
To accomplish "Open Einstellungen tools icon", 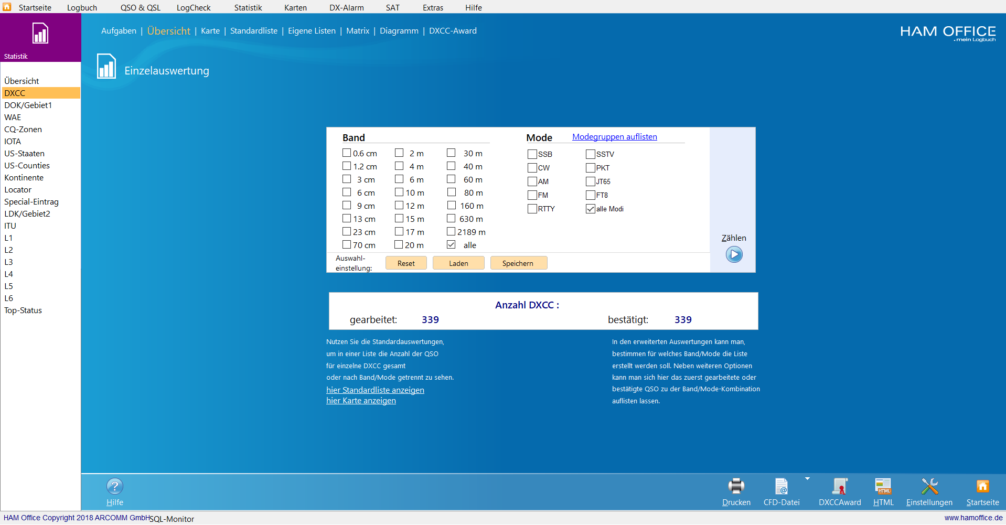I will [x=929, y=487].
